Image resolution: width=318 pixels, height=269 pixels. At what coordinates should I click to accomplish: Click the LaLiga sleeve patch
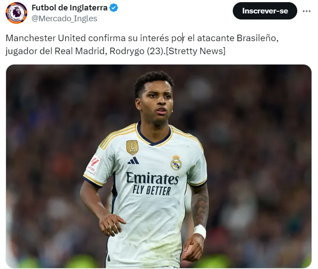[x=94, y=165]
